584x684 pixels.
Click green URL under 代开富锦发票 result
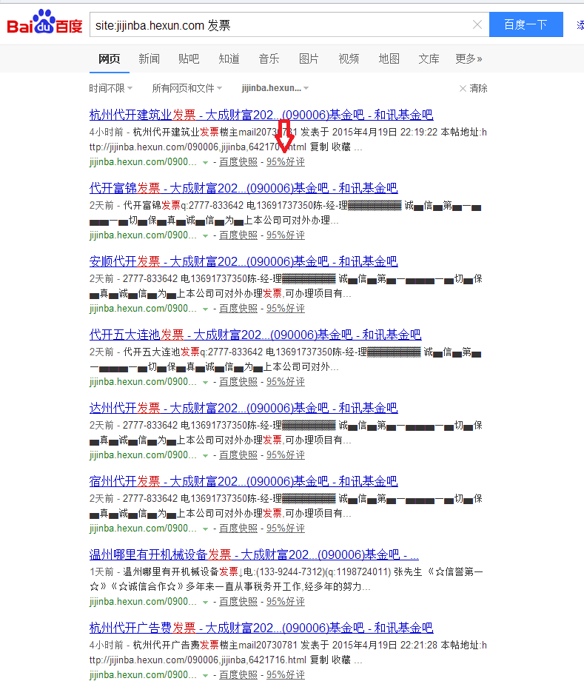pos(143,235)
